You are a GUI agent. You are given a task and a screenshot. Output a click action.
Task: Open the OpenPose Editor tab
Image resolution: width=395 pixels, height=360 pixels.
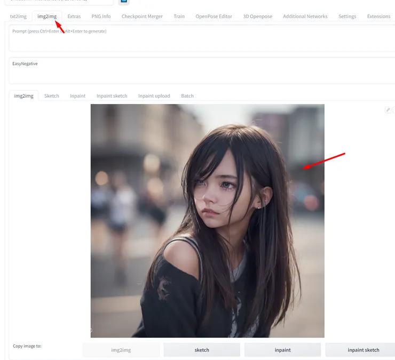click(x=214, y=17)
